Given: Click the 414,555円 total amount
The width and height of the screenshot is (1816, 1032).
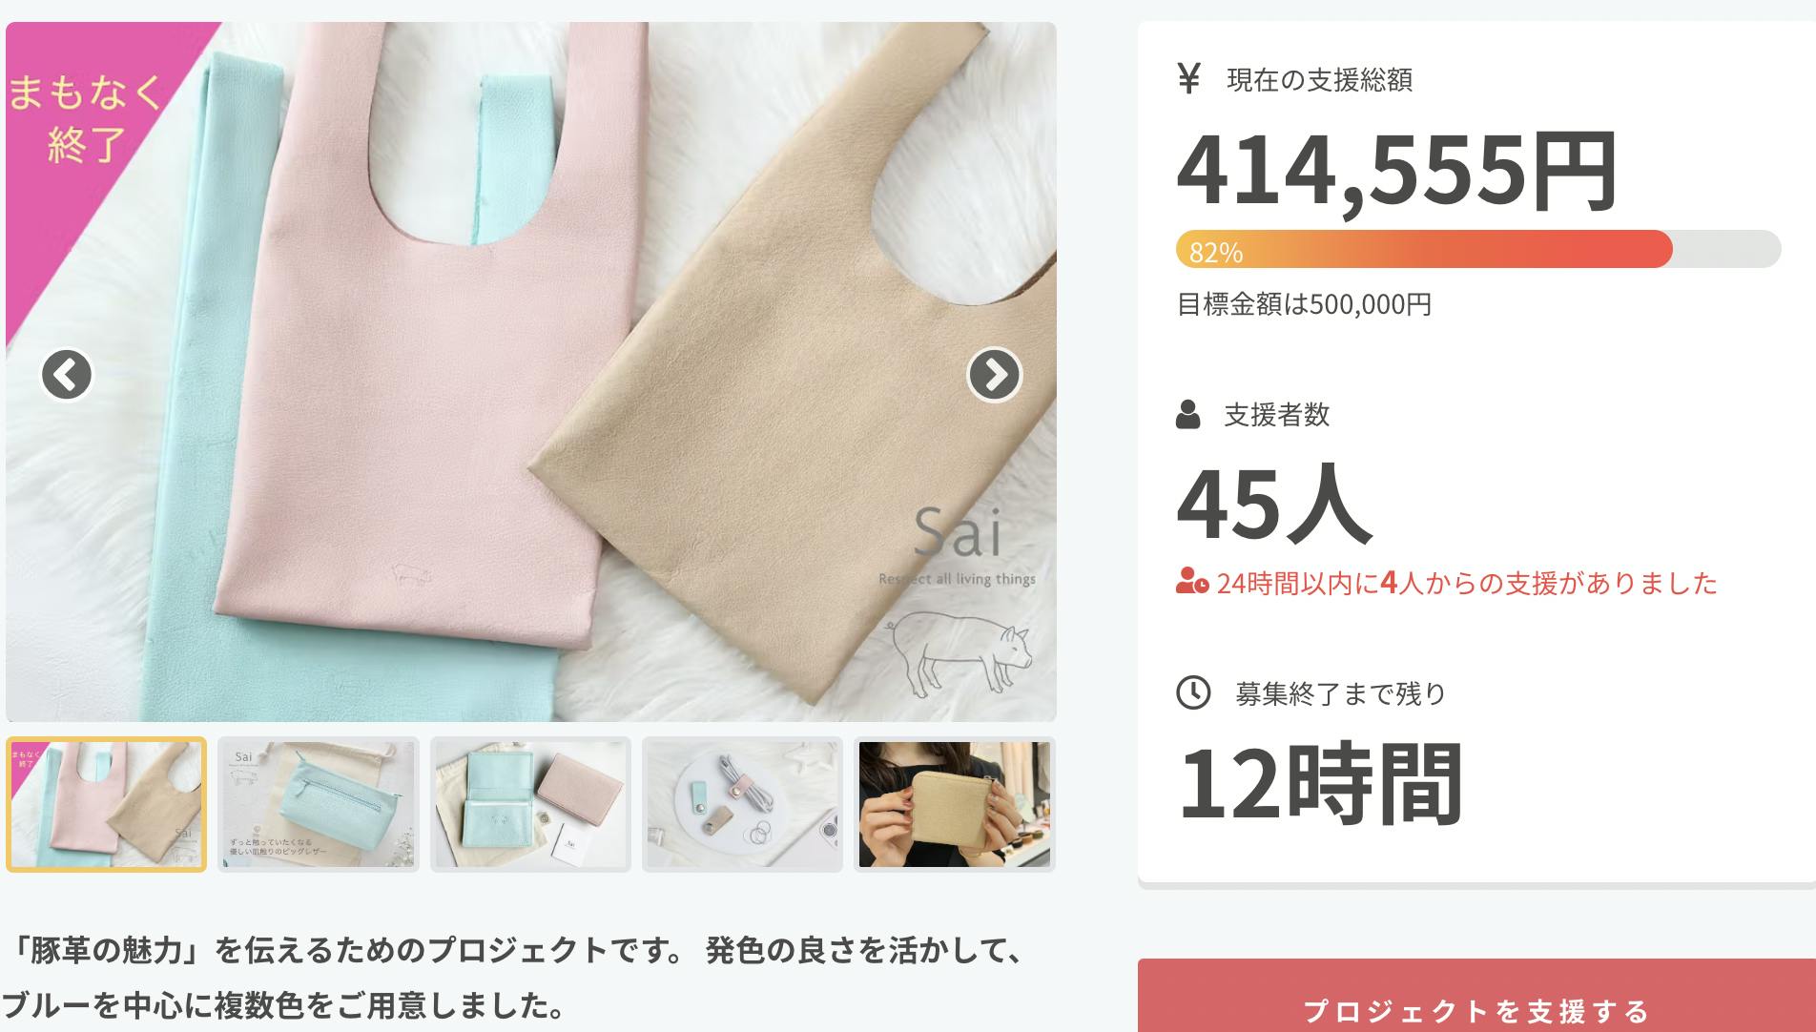Looking at the screenshot, I should (x=1397, y=172).
